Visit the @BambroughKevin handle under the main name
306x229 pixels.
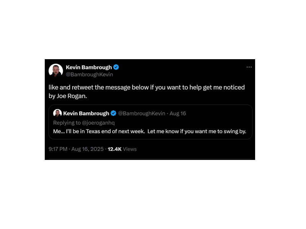pyautogui.click(x=90, y=74)
